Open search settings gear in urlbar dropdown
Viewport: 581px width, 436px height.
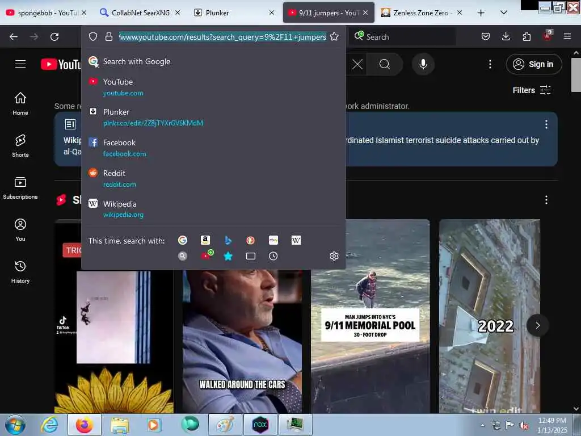point(334,256)
